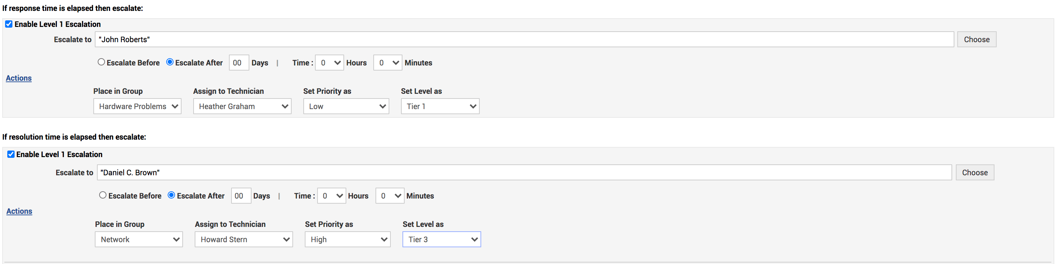1055x264 pixels.
Task: Select Escalate Before for resolution time
Action: click(x=103, y=195)
